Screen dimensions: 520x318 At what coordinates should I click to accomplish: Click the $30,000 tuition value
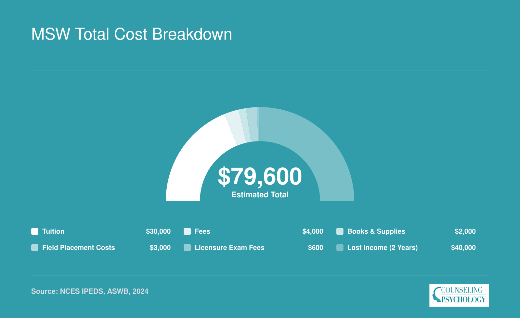[x=158, y=231]
